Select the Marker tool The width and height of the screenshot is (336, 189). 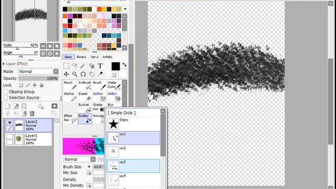point(70,97)
